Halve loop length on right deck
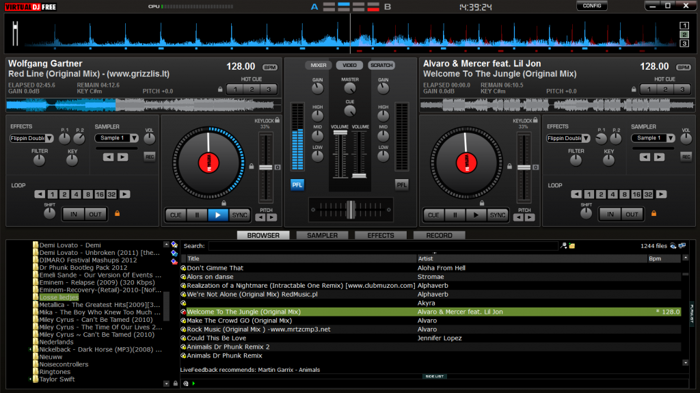The height and width of the screenshot is (393, 700). [x=576, y=194]
